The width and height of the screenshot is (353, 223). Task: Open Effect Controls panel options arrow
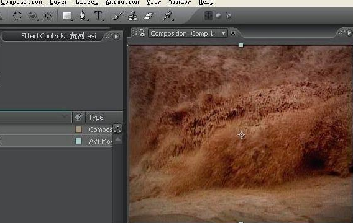[116, 37]
